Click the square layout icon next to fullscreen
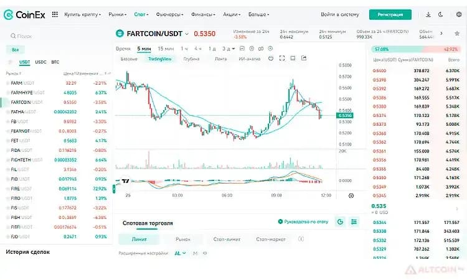Viewport: 467px width, 280px height. point(293,58)
